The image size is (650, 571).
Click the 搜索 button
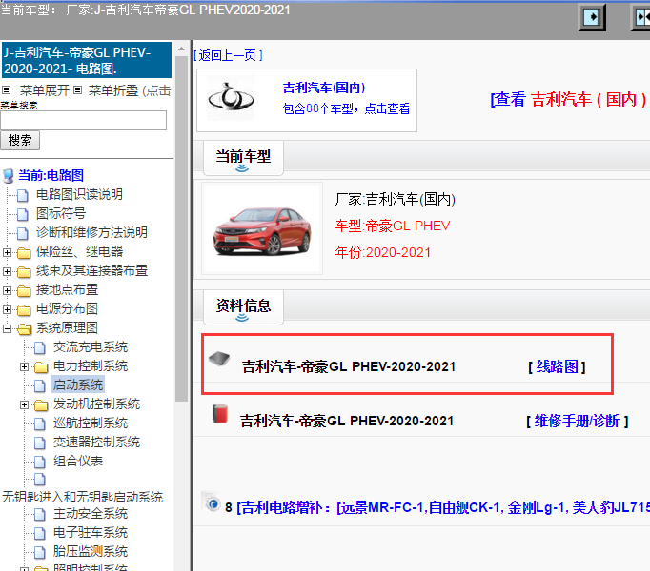pos(20,140)
